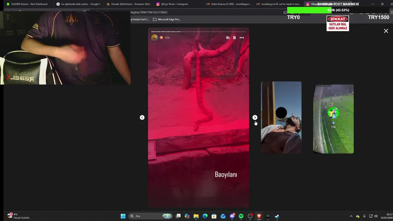The width and height of the screenshot is (393, 221).
Task: Switch to the 'bu işletmede iade yoktur' Google tab
Action: click(x=79, y=4)
